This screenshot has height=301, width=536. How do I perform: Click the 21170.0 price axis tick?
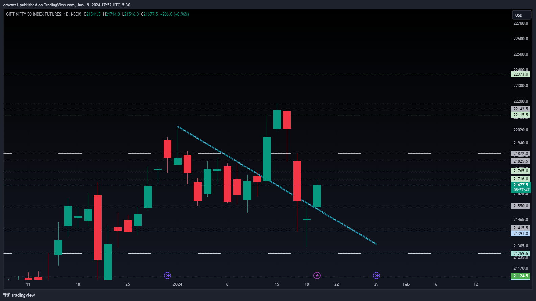[520, 268]
